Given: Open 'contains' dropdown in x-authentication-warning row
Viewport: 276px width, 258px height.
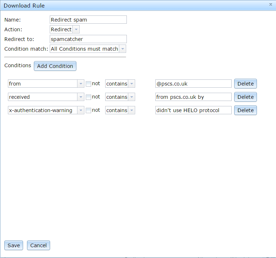Looking at the screenshot, I should coord(132,110).
